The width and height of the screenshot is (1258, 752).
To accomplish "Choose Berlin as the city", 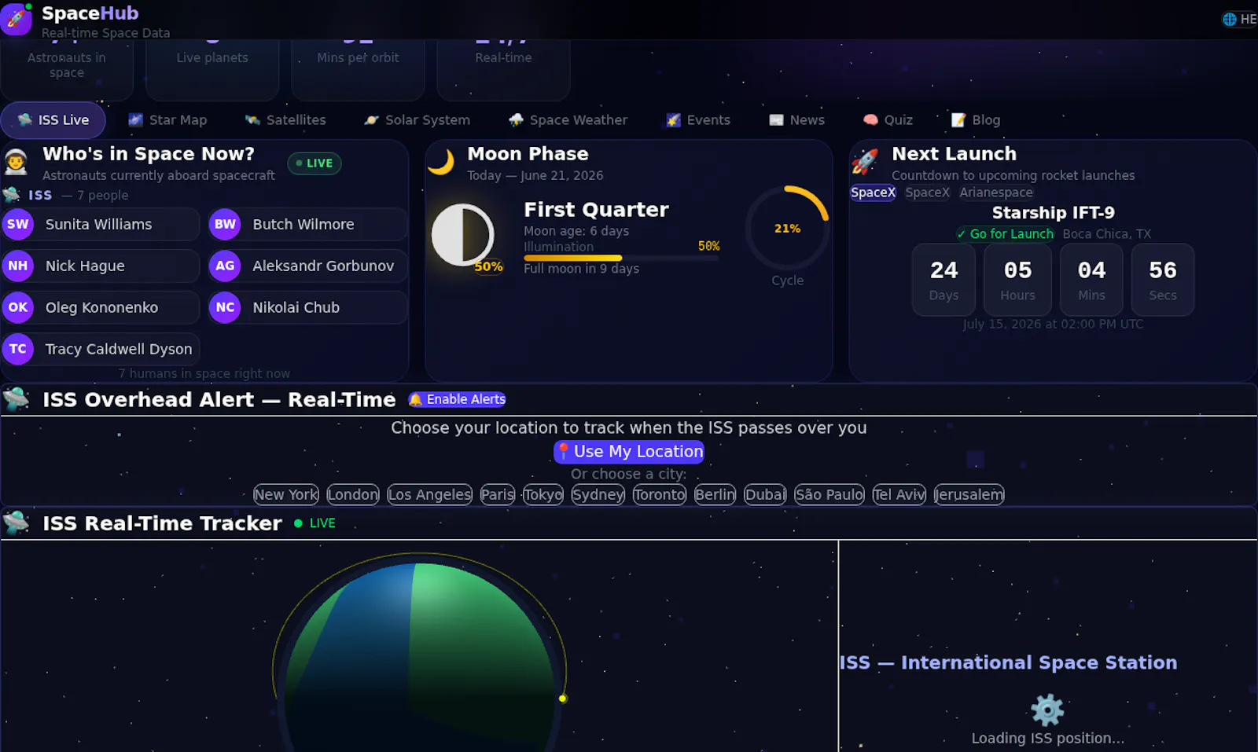I will pos(715,494).
